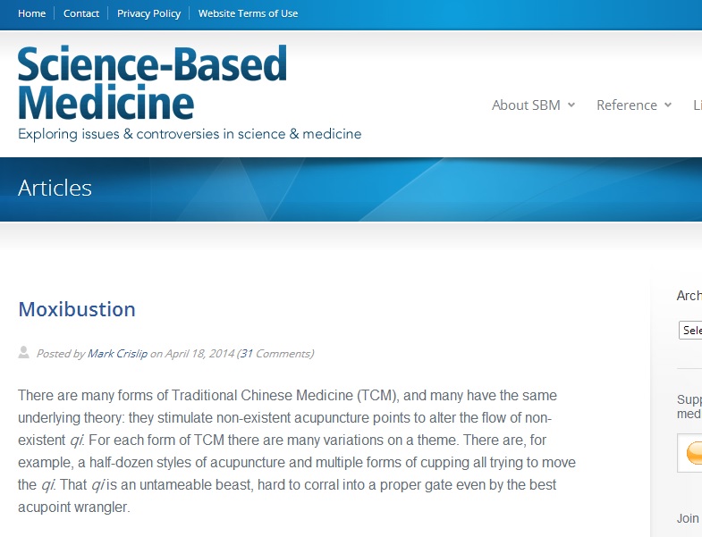Open the Reference menu

point(626,105)
